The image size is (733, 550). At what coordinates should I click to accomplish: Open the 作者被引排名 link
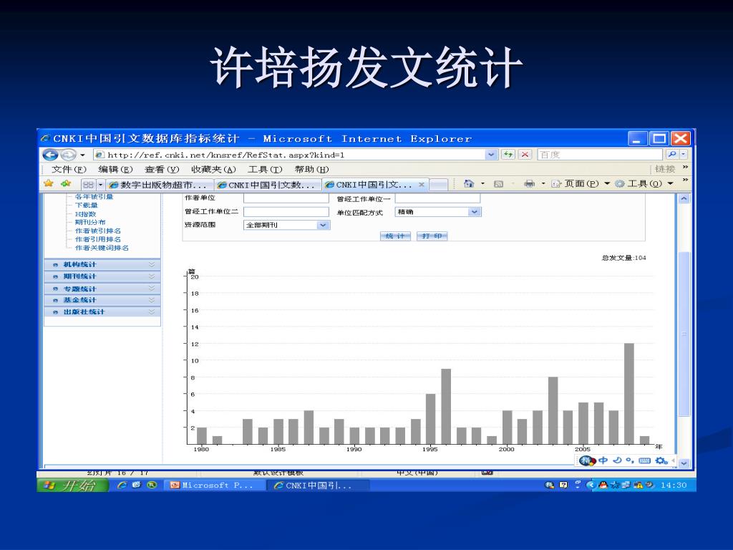click(97, 231)
